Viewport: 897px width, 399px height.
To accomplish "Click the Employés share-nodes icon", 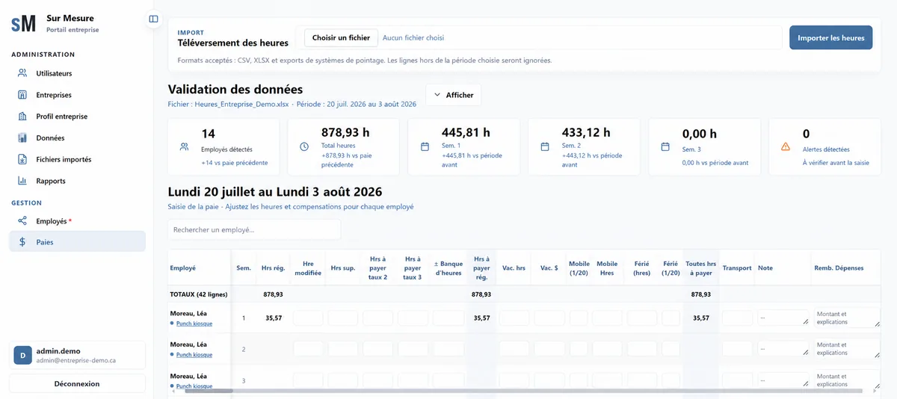I will [22, 221].
